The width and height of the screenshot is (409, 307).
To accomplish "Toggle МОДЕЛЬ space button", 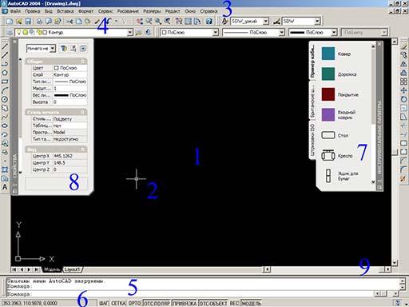I will tap(252, 303).
